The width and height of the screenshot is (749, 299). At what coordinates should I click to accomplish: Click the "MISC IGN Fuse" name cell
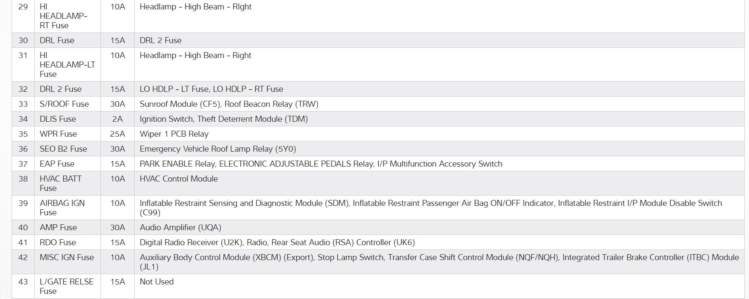coord(67,258)
